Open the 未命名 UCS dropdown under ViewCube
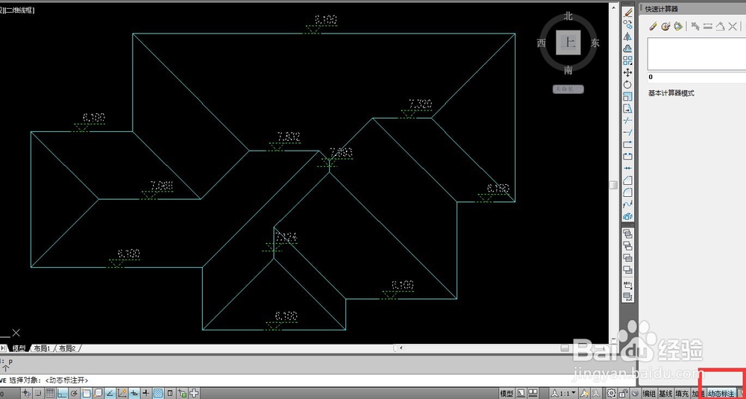This screenshot has width=746, height=399. 568,89
